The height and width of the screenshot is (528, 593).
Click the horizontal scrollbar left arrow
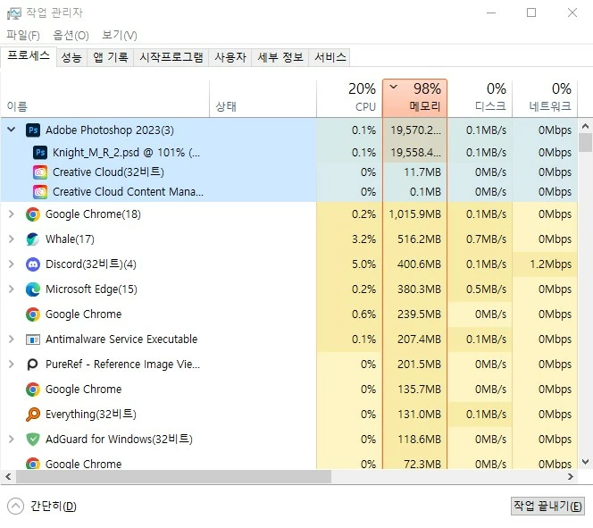[8, 477]
